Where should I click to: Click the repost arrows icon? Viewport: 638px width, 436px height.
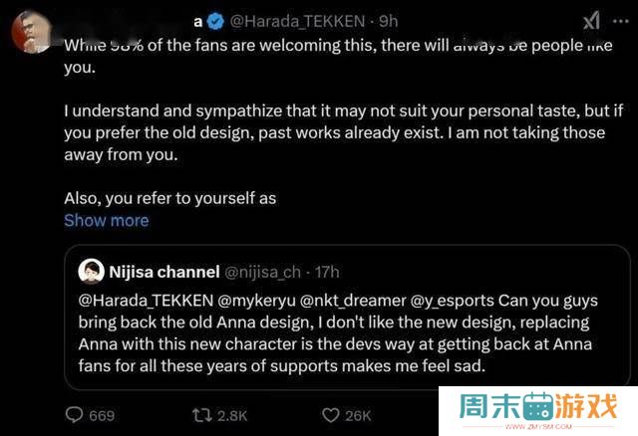[x=204, y=414]
